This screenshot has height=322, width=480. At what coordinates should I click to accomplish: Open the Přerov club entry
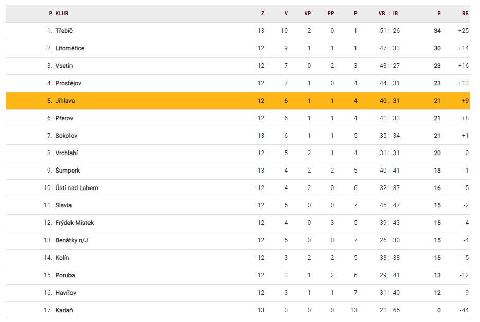click(x=64, y=118)
